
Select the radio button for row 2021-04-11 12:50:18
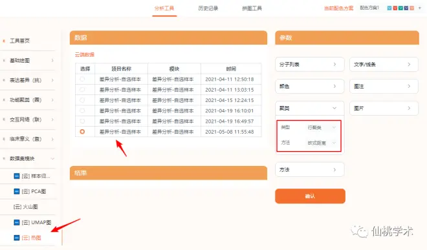(x=82, y=79)
